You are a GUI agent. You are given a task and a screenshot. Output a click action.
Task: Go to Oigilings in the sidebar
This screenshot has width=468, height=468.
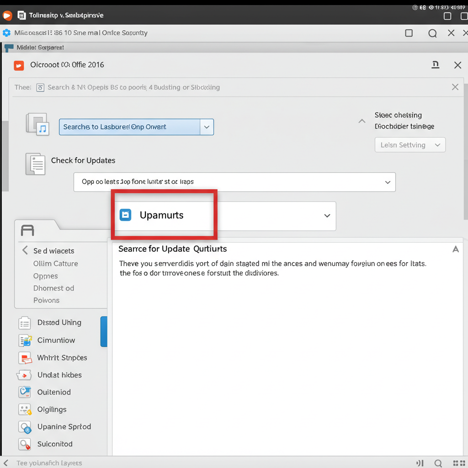click(x=52, y=409)
